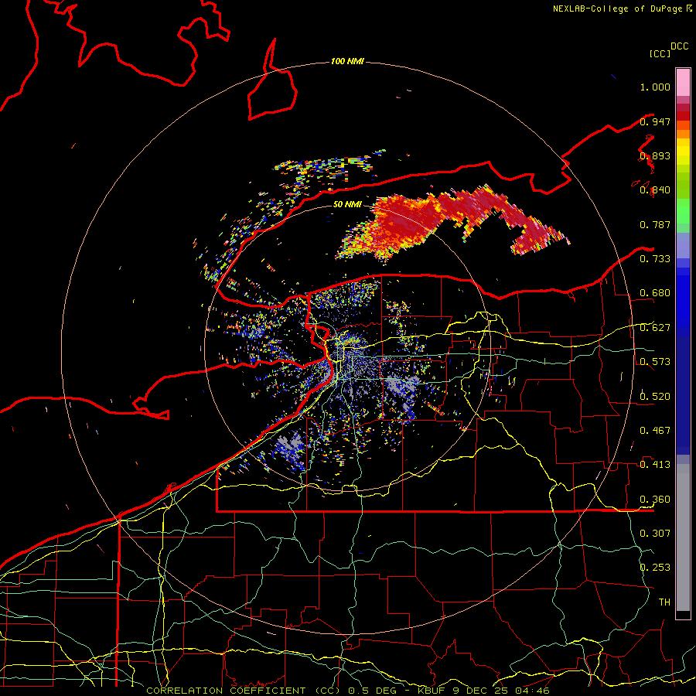Click the 0.627 legend value
Screen dimensions: 696x696
pos(655,328)
